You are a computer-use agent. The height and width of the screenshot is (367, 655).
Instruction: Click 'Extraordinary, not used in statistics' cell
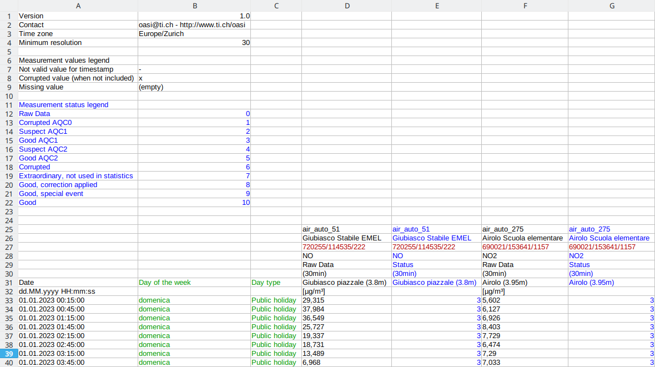click(x=78, y=175)
